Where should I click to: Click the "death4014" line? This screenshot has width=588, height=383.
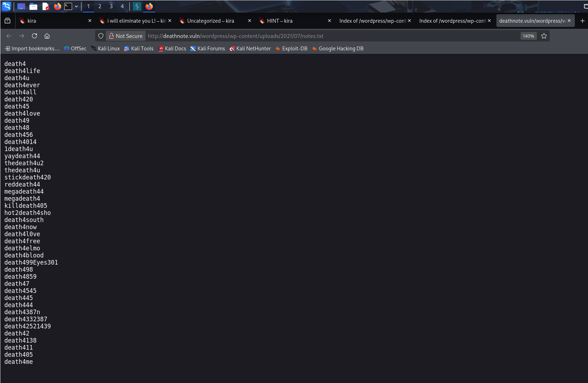pos(21,142)
